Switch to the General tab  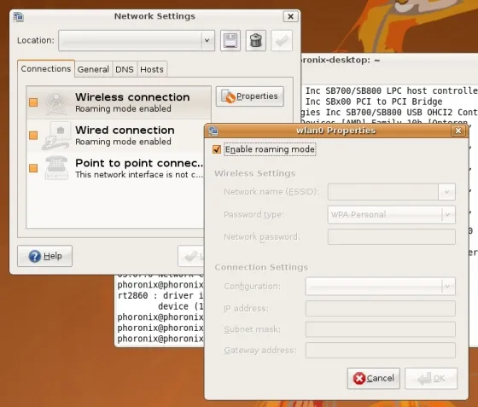click(93, 69)
